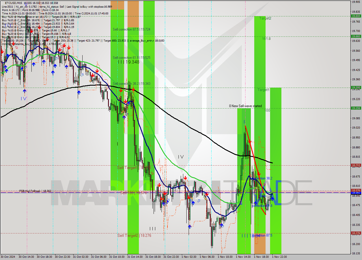Viewport: 362px width, 260px height.
Task: Click 'FSB-HighToBreak | 18.562' label
Action: click(35, 191)
